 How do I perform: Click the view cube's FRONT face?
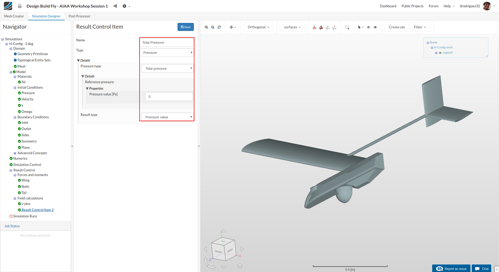218,251
